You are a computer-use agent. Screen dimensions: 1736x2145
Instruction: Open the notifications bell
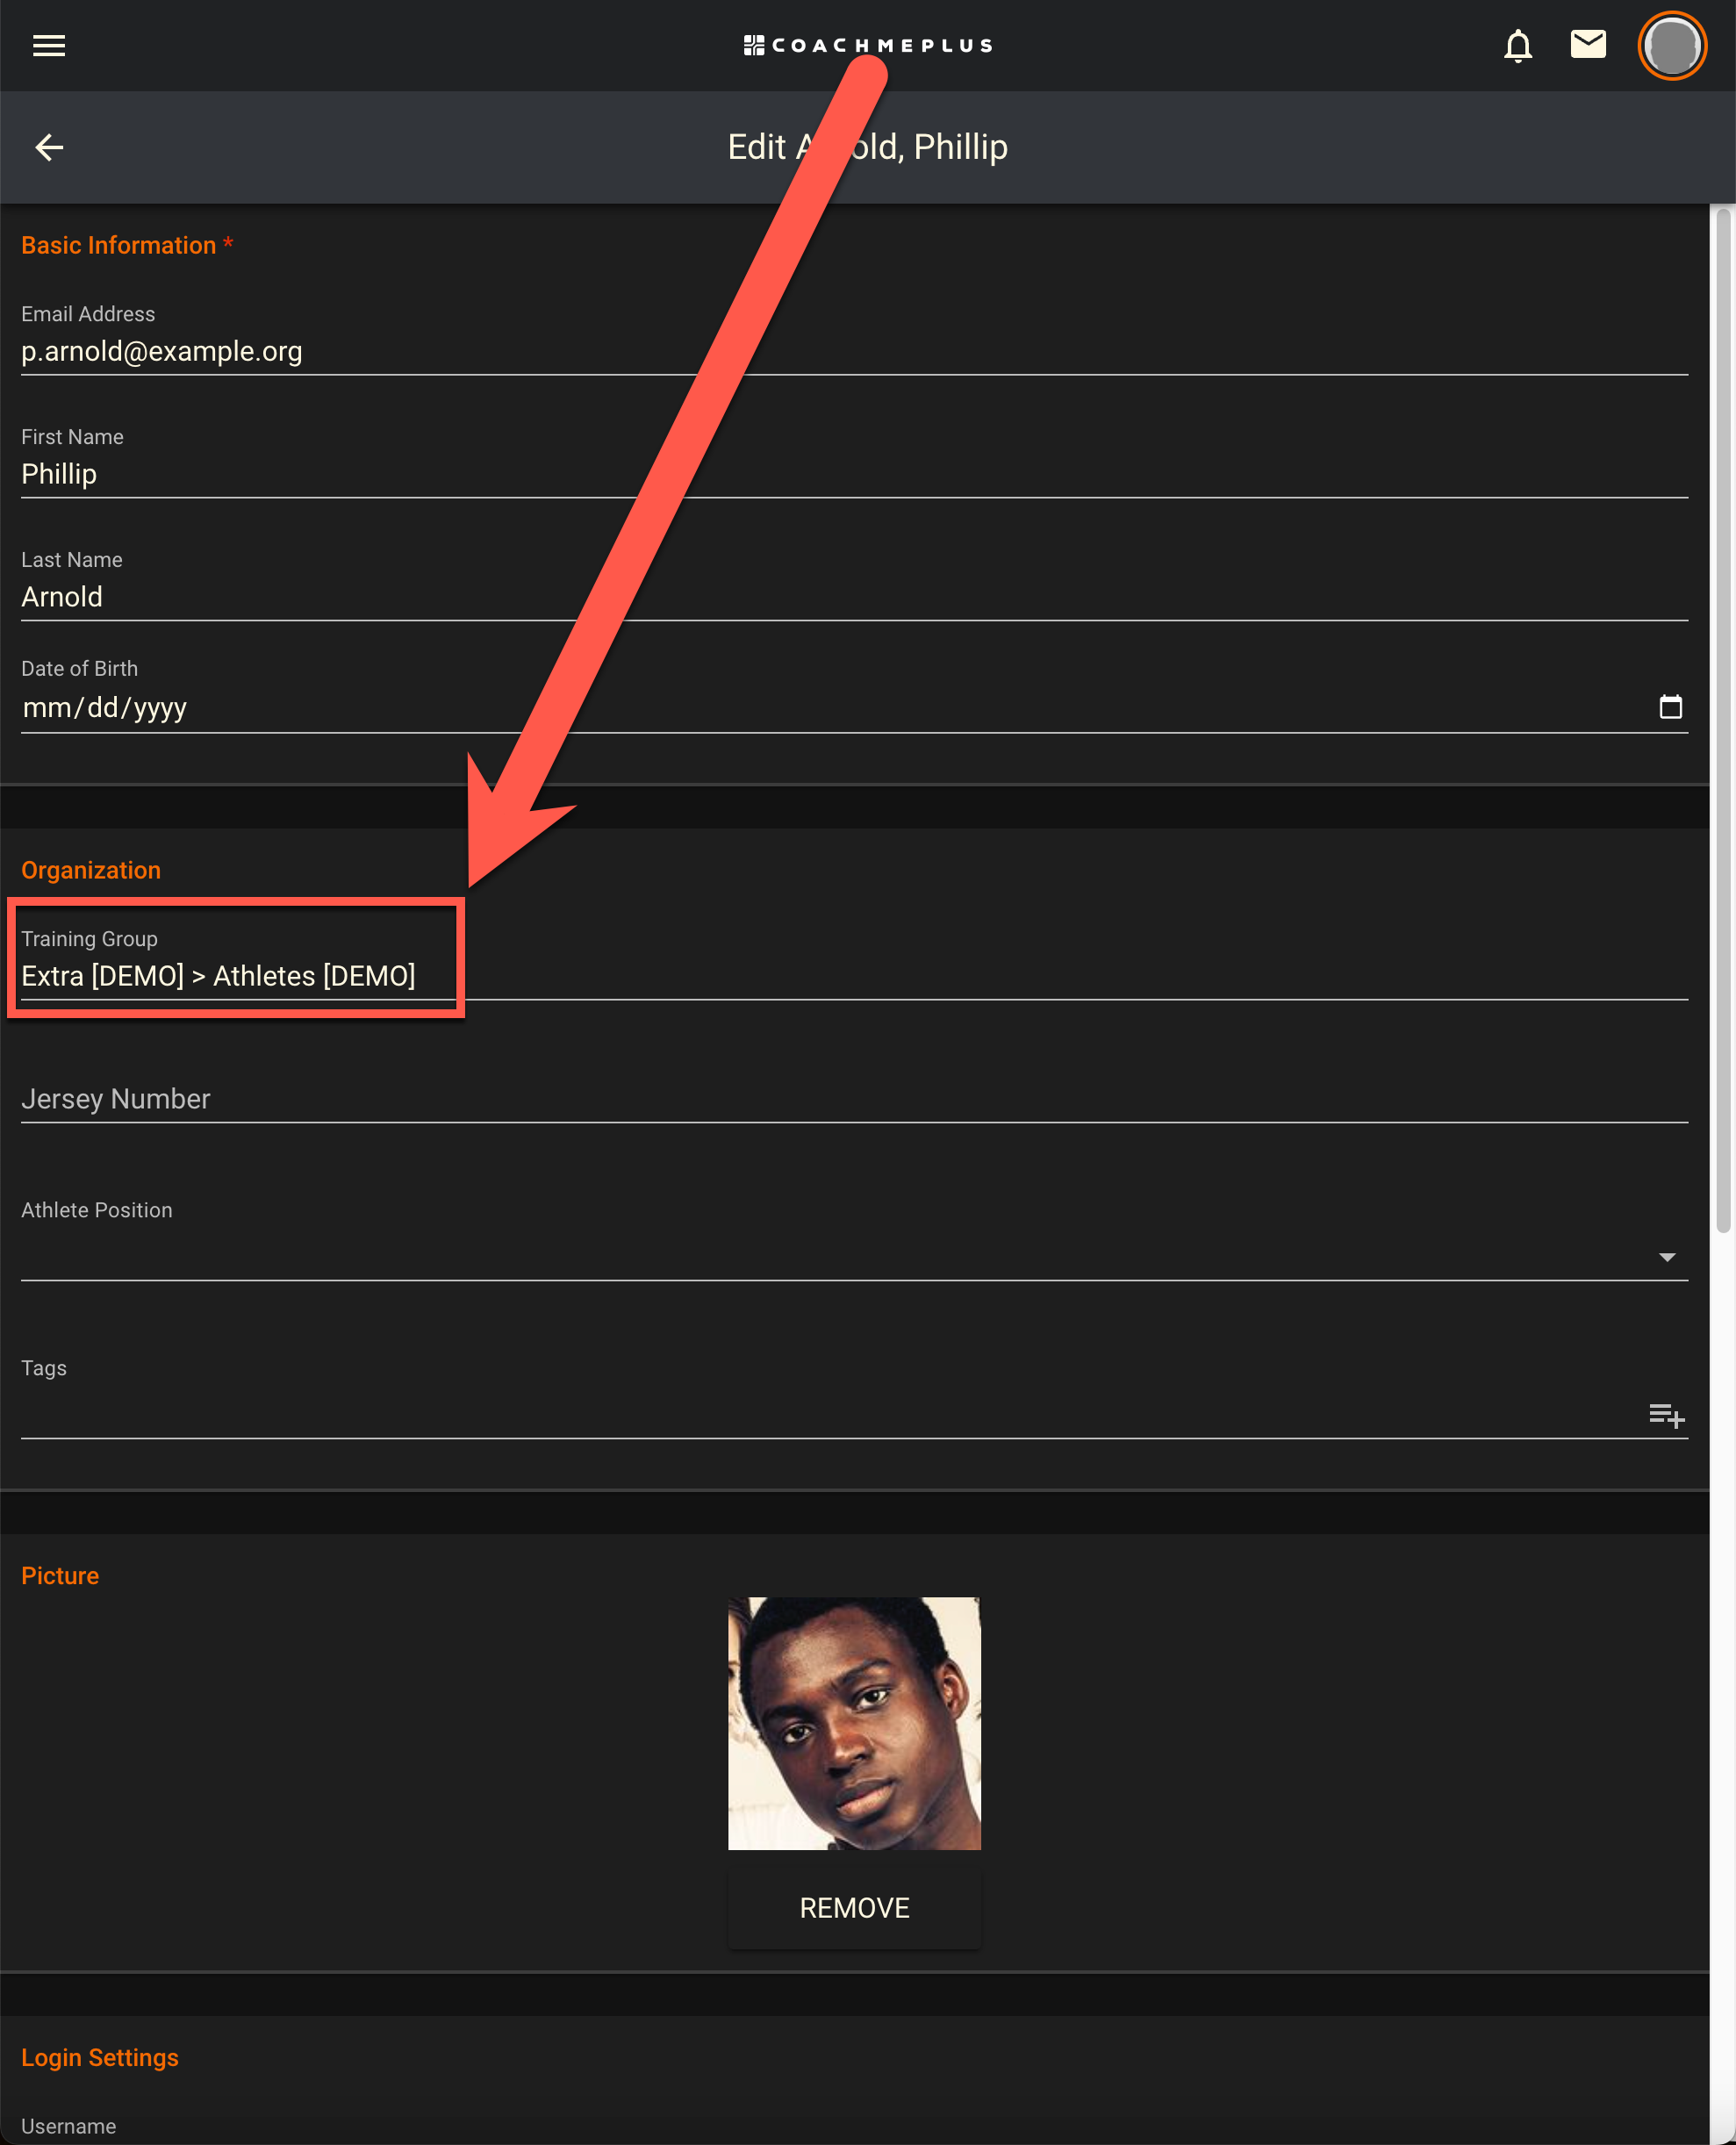click(1517, 45)
